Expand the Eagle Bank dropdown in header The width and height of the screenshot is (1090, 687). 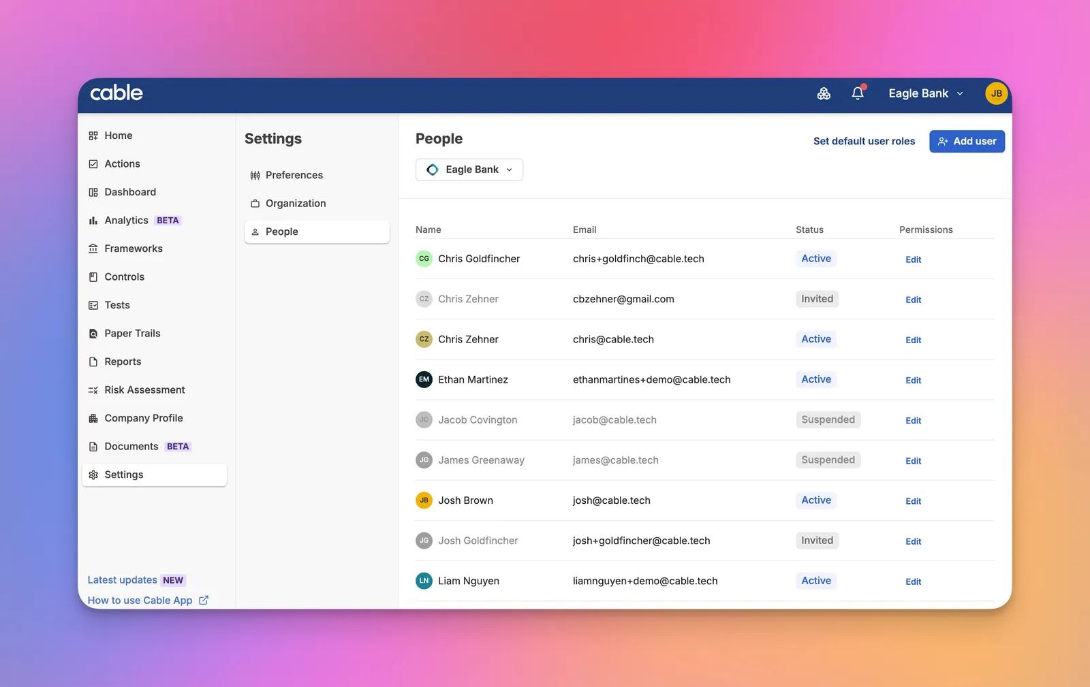926,93
